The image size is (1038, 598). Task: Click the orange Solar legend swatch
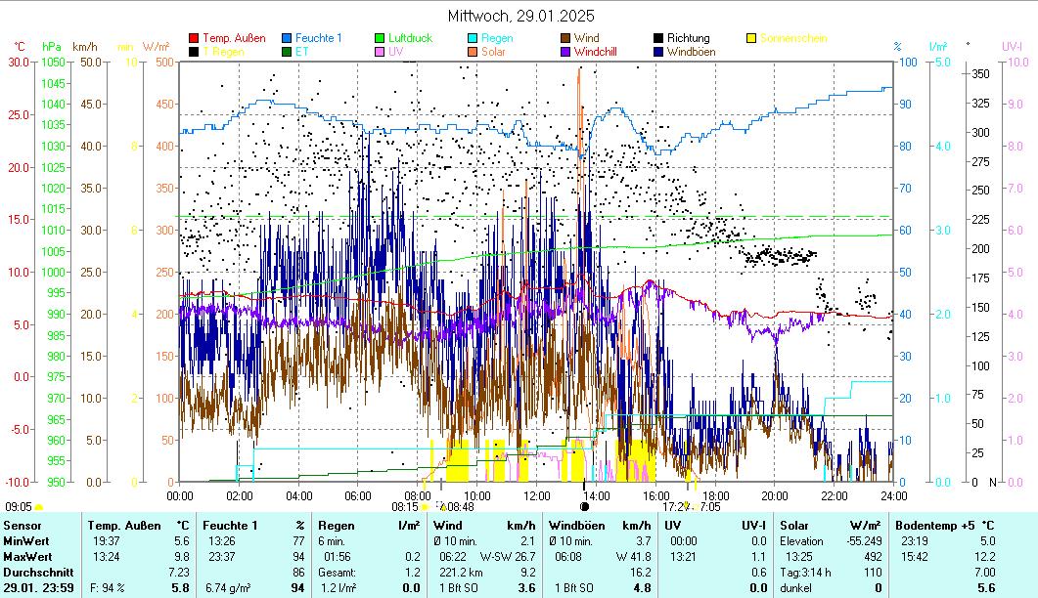coord(474,51)
